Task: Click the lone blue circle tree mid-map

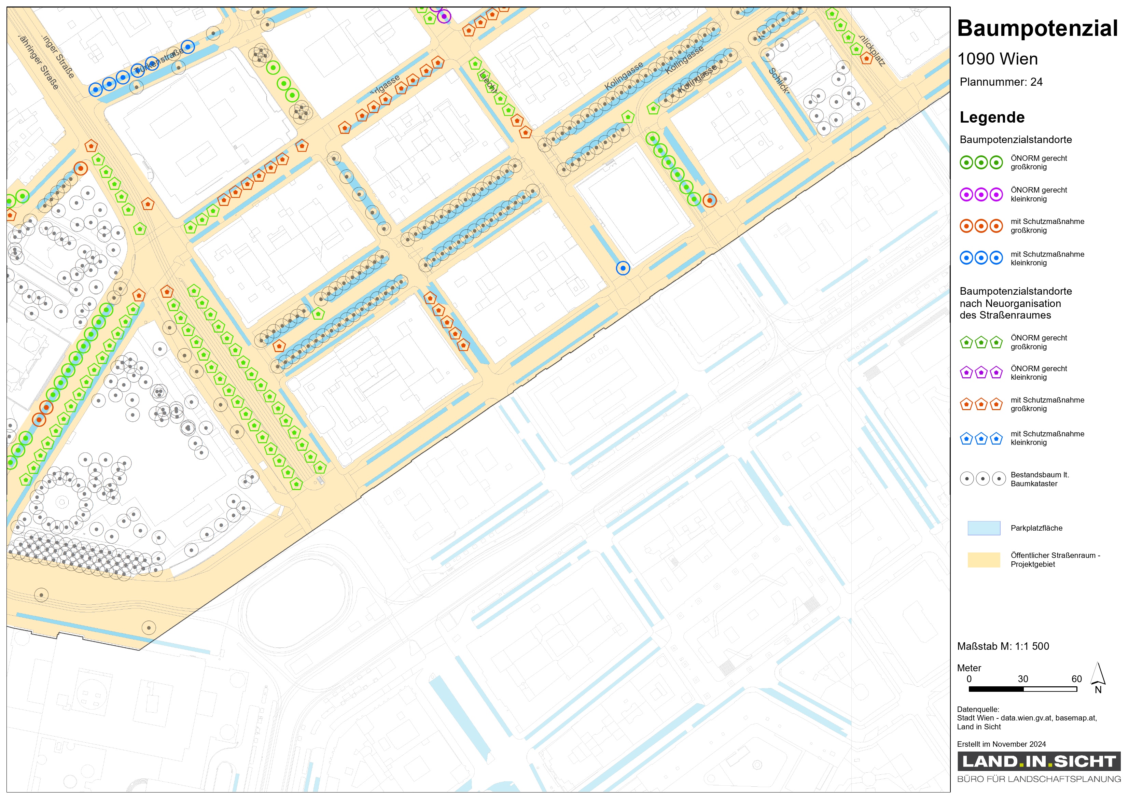Action: click(623, 268)
